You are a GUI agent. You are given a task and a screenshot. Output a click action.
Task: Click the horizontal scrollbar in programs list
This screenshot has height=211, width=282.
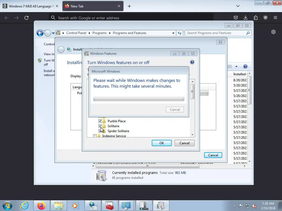(x=148, y=166)
